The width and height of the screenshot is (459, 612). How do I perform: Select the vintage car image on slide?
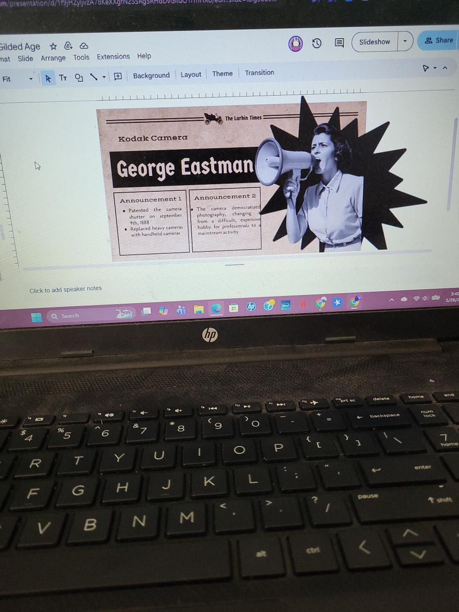point(213,119)
